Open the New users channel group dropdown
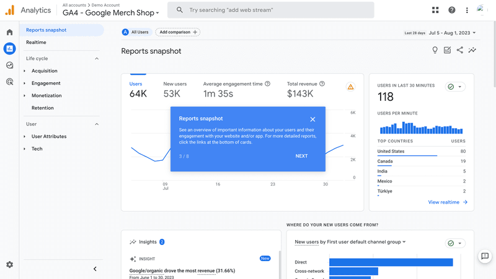The height and width of the screenshot is (279, 496). click(x=350, y=242)
